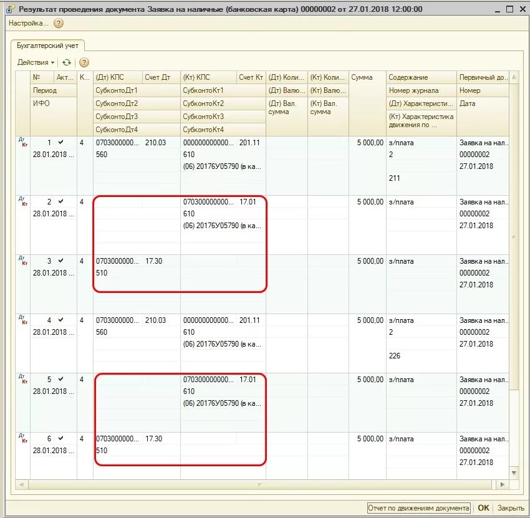The width and height of the screenshot is (530, 518).
Task: Click Дт/Кт icon of entry 6
Action: [23, 438]
